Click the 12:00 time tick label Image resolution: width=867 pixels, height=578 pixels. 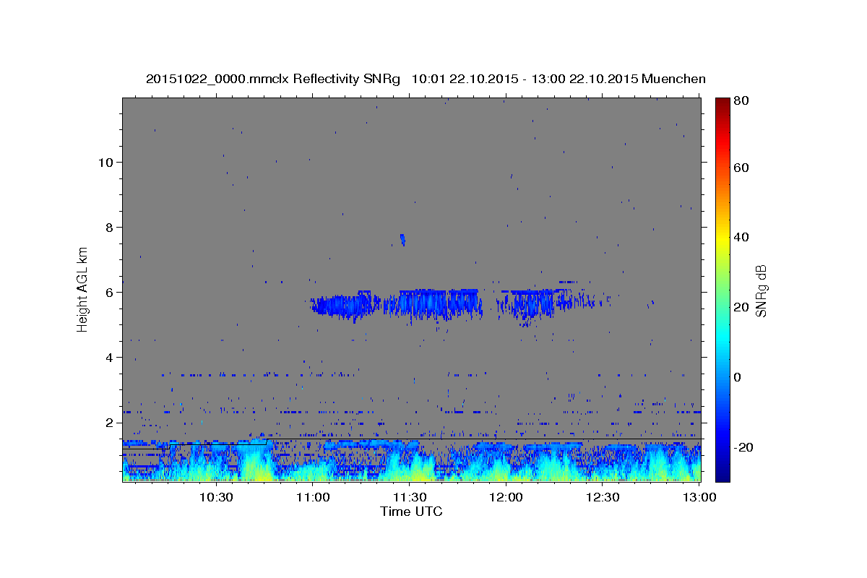coord(506,497)
